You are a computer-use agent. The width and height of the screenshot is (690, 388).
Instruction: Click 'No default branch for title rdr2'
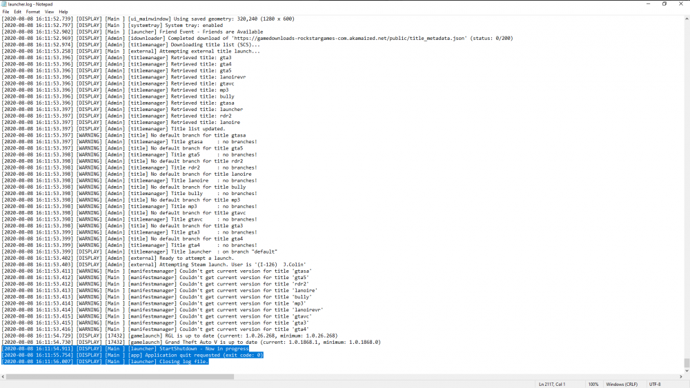[x=197, y=161]
